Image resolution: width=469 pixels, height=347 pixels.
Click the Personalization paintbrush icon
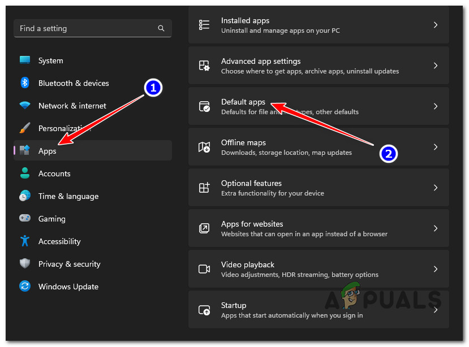coord(25,128)
